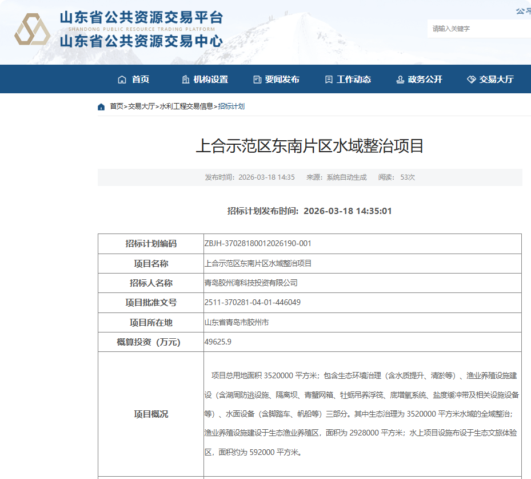
Task: Go to 要闻发布 menu label in navigation bar
Action: [282, 80]
